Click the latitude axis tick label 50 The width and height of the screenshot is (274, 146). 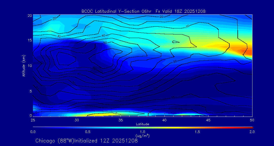tap(252, 120)
